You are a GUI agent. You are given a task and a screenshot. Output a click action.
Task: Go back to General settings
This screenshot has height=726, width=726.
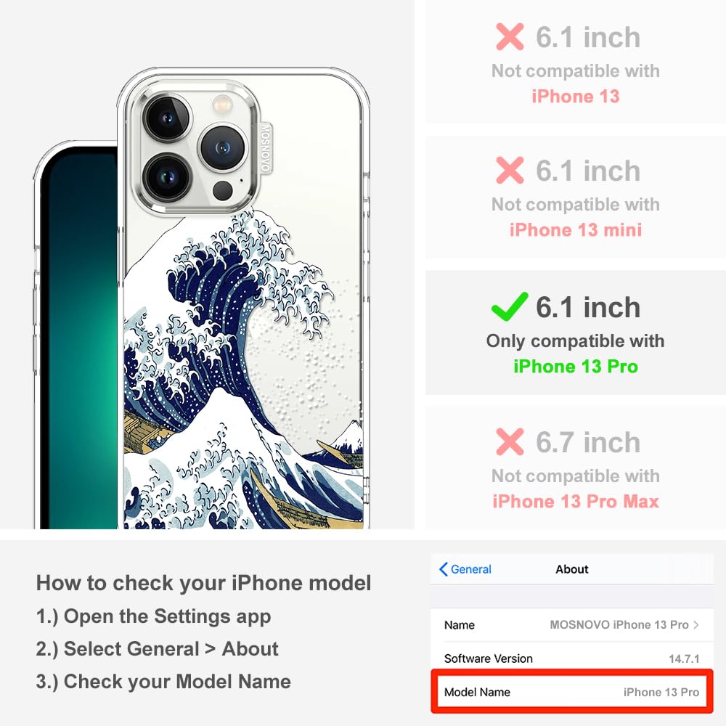(465, 569)
